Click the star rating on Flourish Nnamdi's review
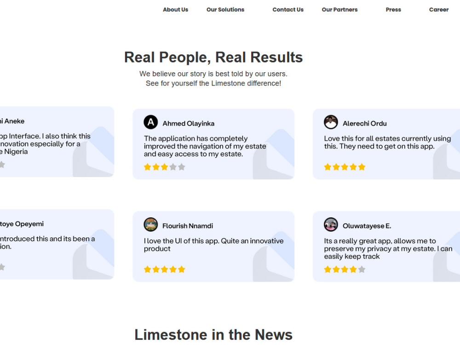460x345 pixels. tap(165, 270)
